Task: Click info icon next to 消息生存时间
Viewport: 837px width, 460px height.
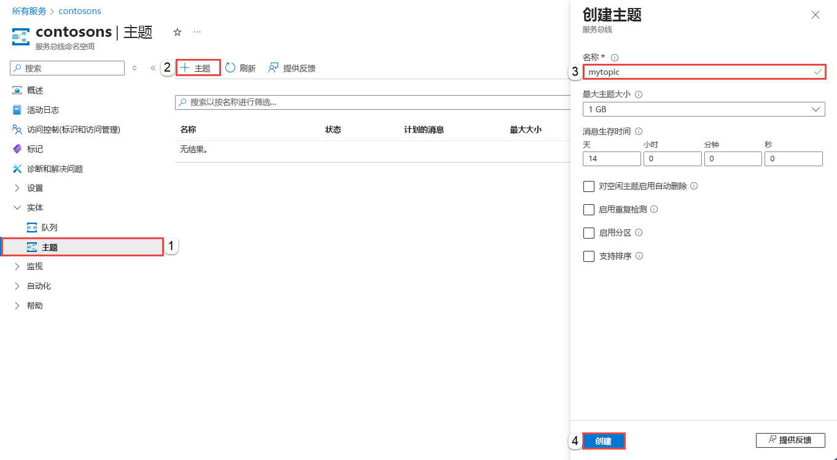Action: point(638,131)
